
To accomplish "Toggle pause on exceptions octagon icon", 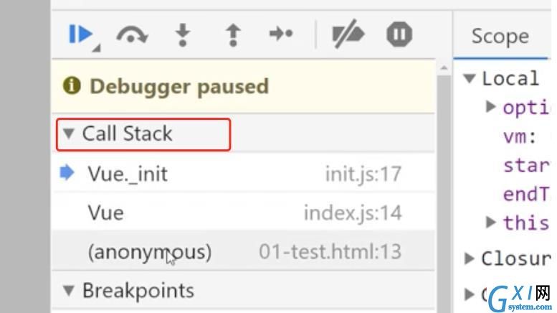I will coord(399,34).
